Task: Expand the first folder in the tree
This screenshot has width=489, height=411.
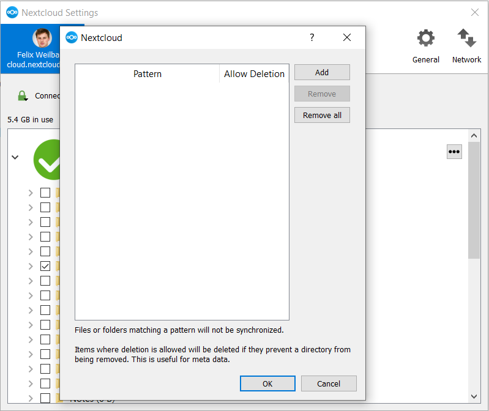Action: (x=31, y=193)
